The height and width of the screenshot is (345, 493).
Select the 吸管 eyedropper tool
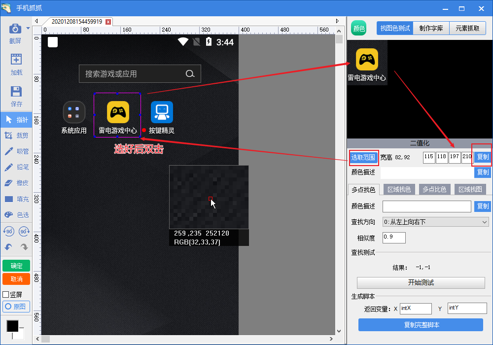16,151
